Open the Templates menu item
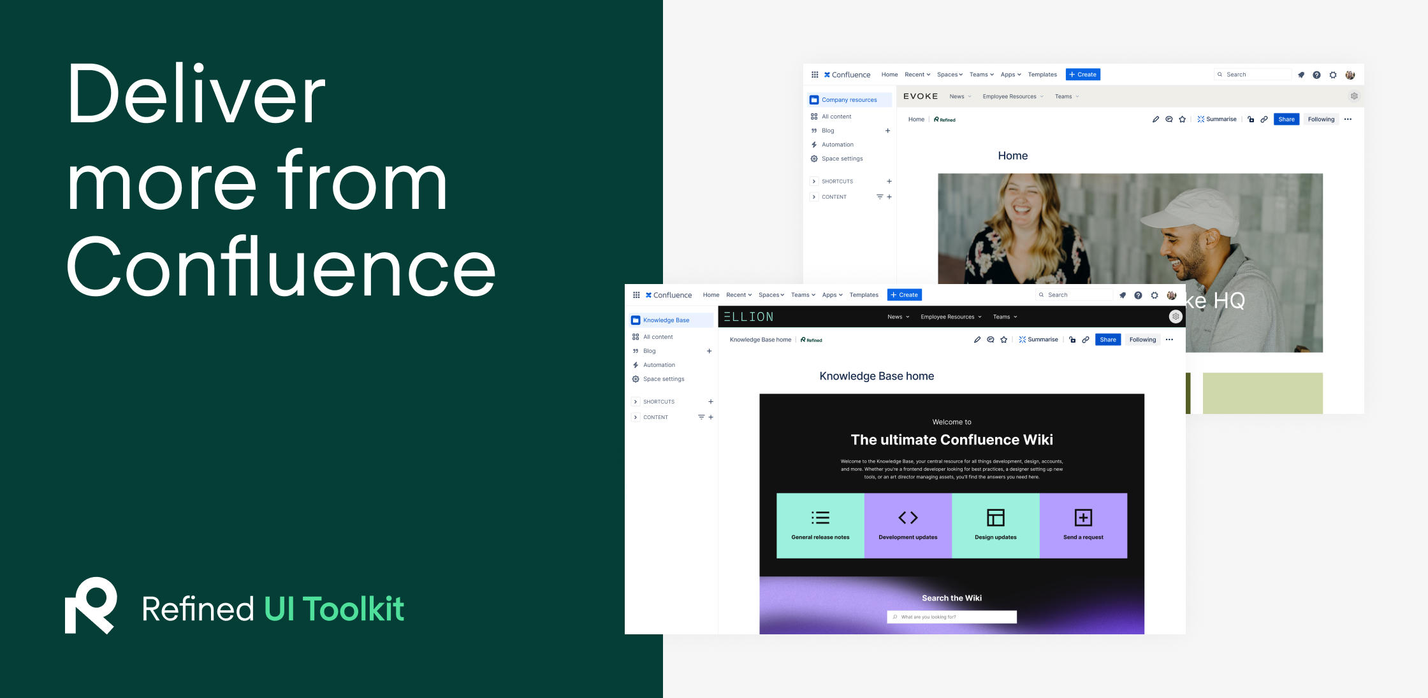This screenshot has height=698, width=1428. click(x=864, y=295)
